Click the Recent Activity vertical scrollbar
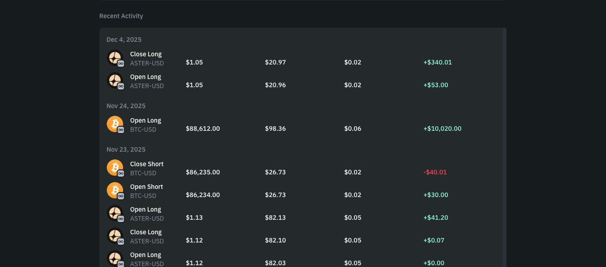 (505, 148)
